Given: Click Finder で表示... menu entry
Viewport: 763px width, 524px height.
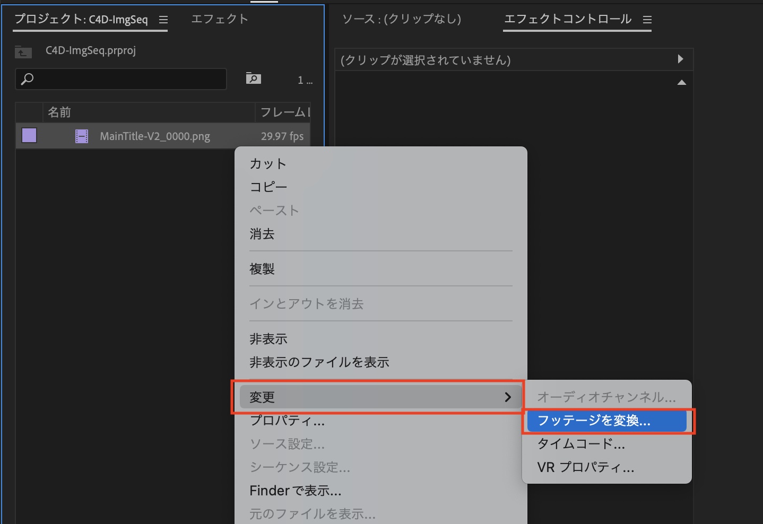Looking at the screenshot, I should coord(296,491).
